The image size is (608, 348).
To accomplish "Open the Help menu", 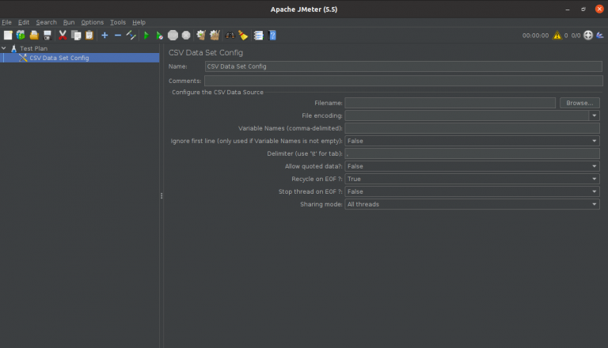I will 139,22.
